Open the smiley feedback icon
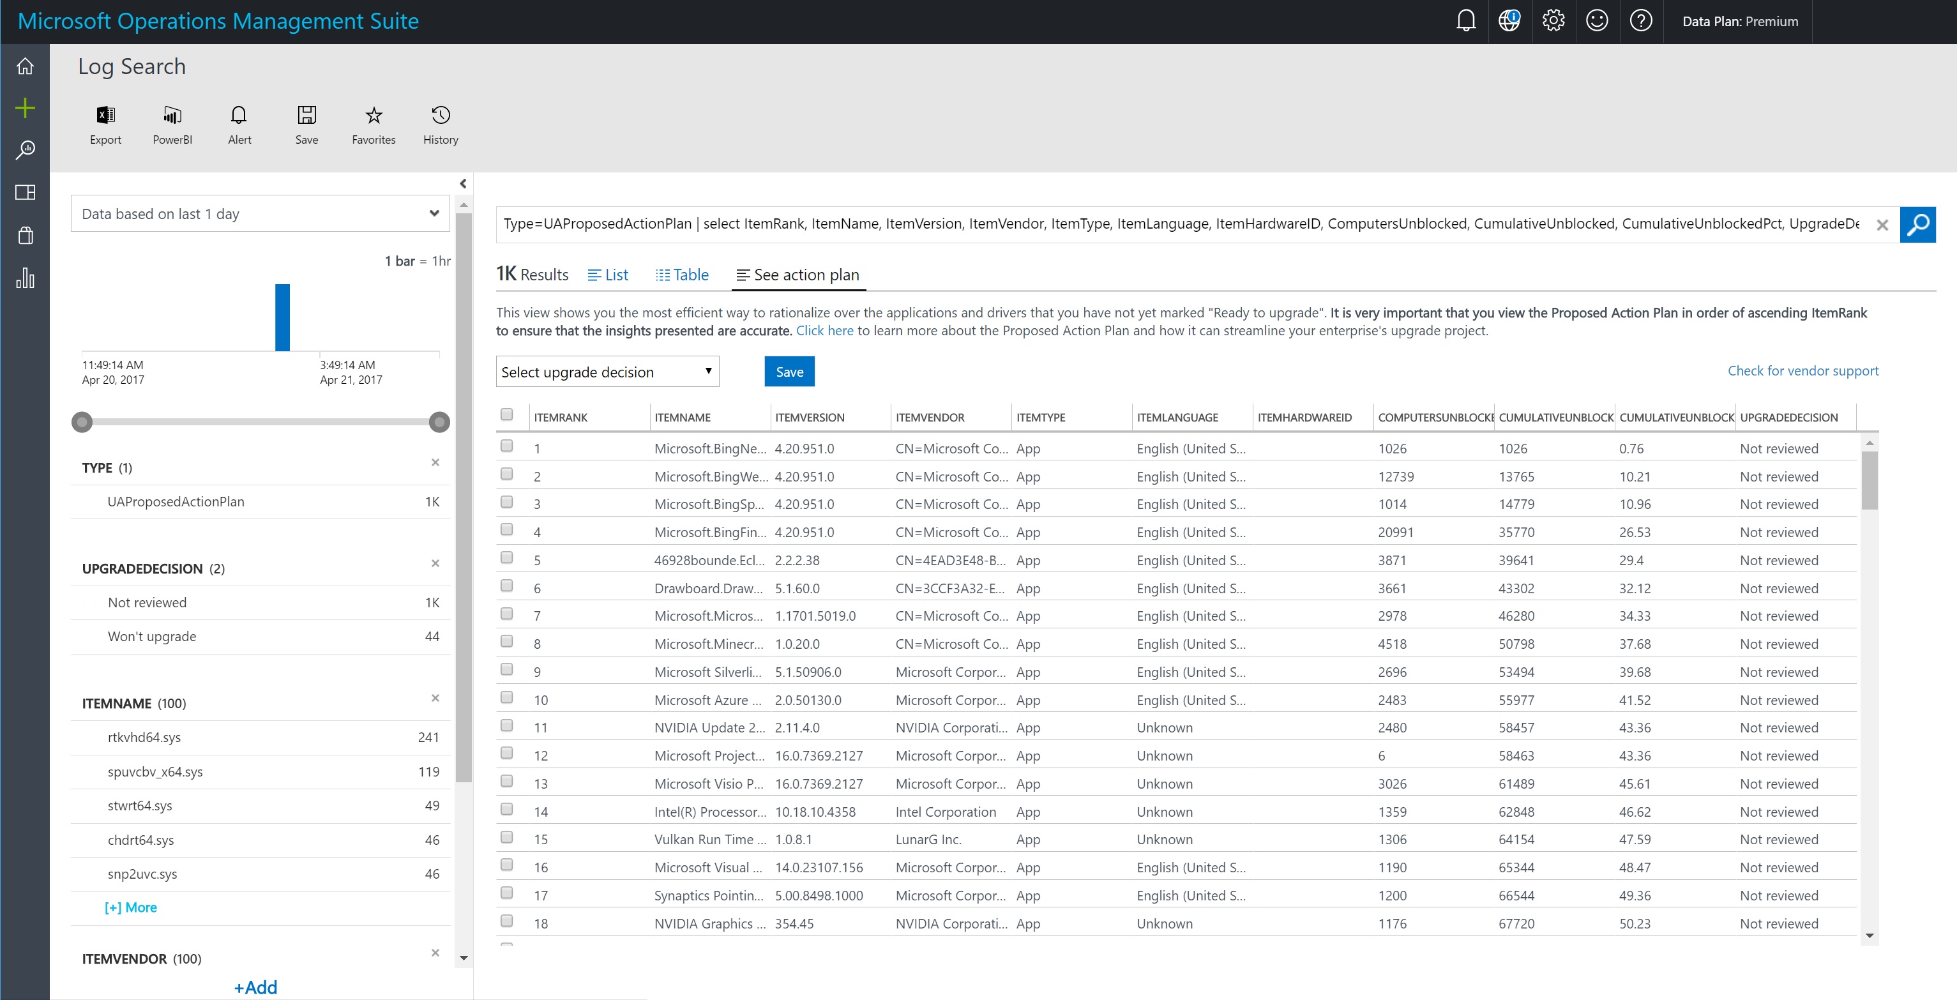The width and height of the screenshot is (1957, 1000). pyautogui.click(x=1596, y=20)
